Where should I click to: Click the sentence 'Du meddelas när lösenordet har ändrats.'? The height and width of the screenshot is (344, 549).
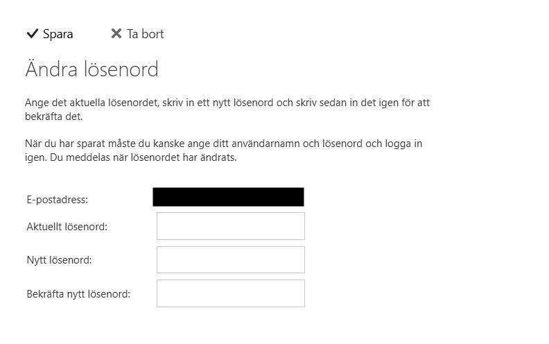click(x=143, y=157)
